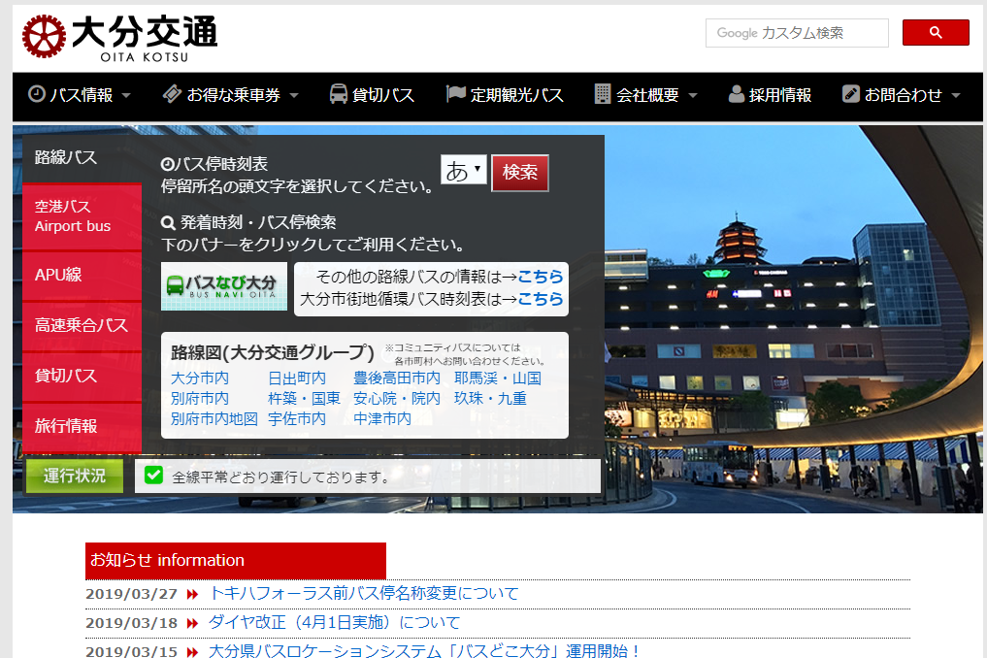The height and width of the screenshot is (658, 987).
Task: Click the red arrow icon next to 2019/03/27
Action: coord(192,594)
